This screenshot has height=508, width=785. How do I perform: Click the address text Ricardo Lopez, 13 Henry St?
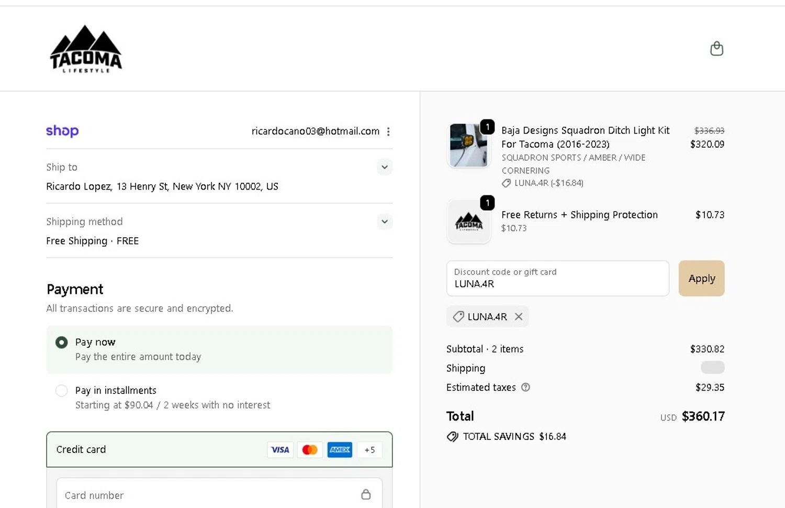[162, 186]
